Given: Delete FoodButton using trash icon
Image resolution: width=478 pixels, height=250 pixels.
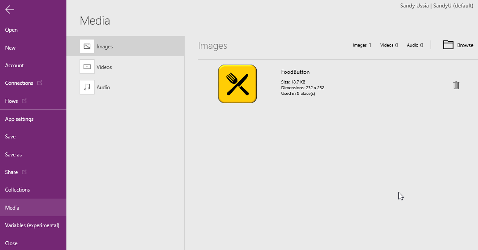Looking at the screenshot, I should pos(456,85).
